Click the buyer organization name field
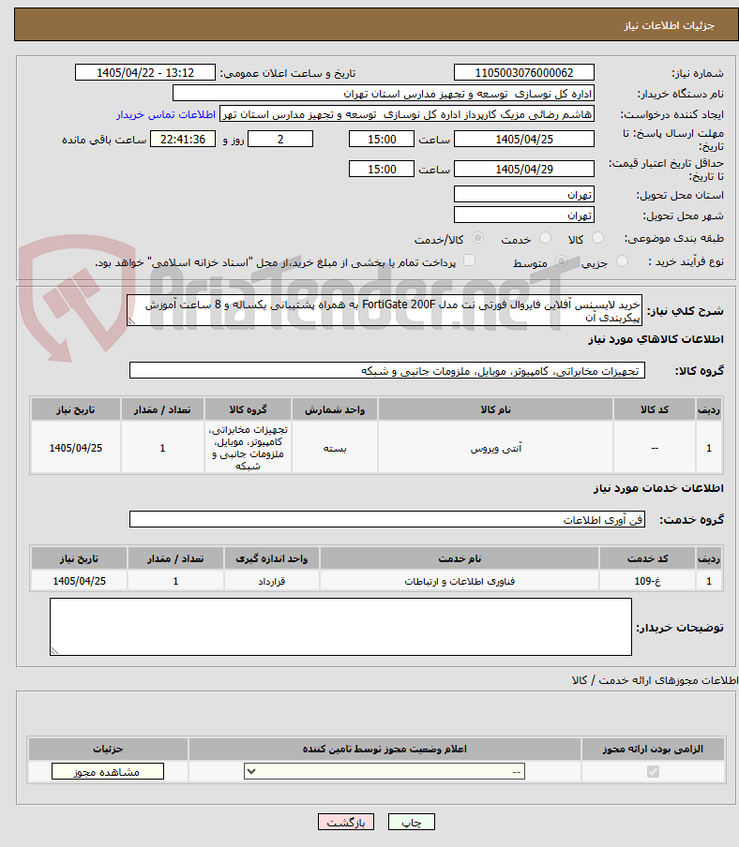Viewport: 739px width, 847px height. (x=384, y=94)
